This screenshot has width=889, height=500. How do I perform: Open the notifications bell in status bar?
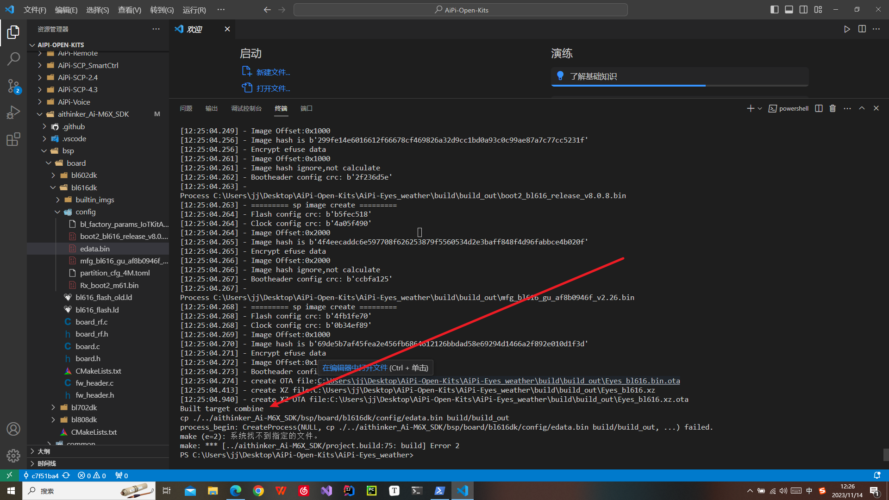[x=877, y=475]
